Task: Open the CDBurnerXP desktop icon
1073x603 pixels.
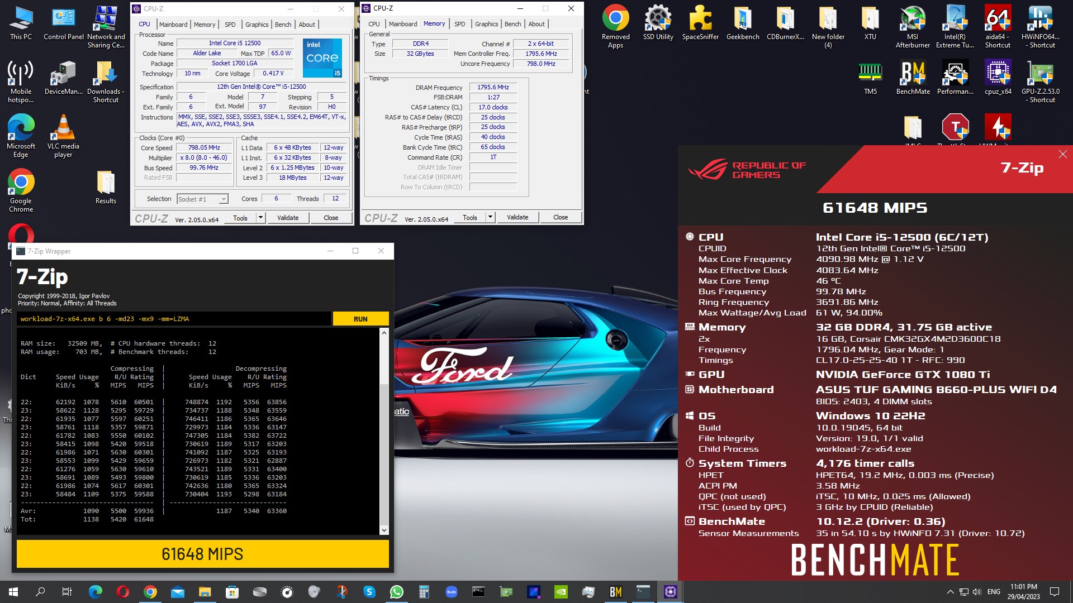Action: point(785,23)
